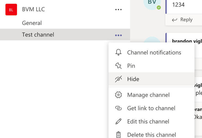
Task: Click the trash can delete icon
Action: [119, 135]
